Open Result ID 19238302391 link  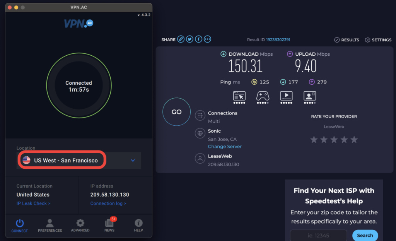tap(278, 40)
